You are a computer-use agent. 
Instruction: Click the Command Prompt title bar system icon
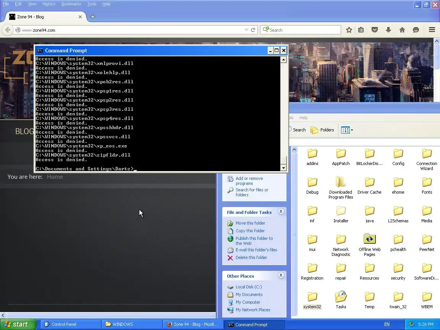pos(40,50)
